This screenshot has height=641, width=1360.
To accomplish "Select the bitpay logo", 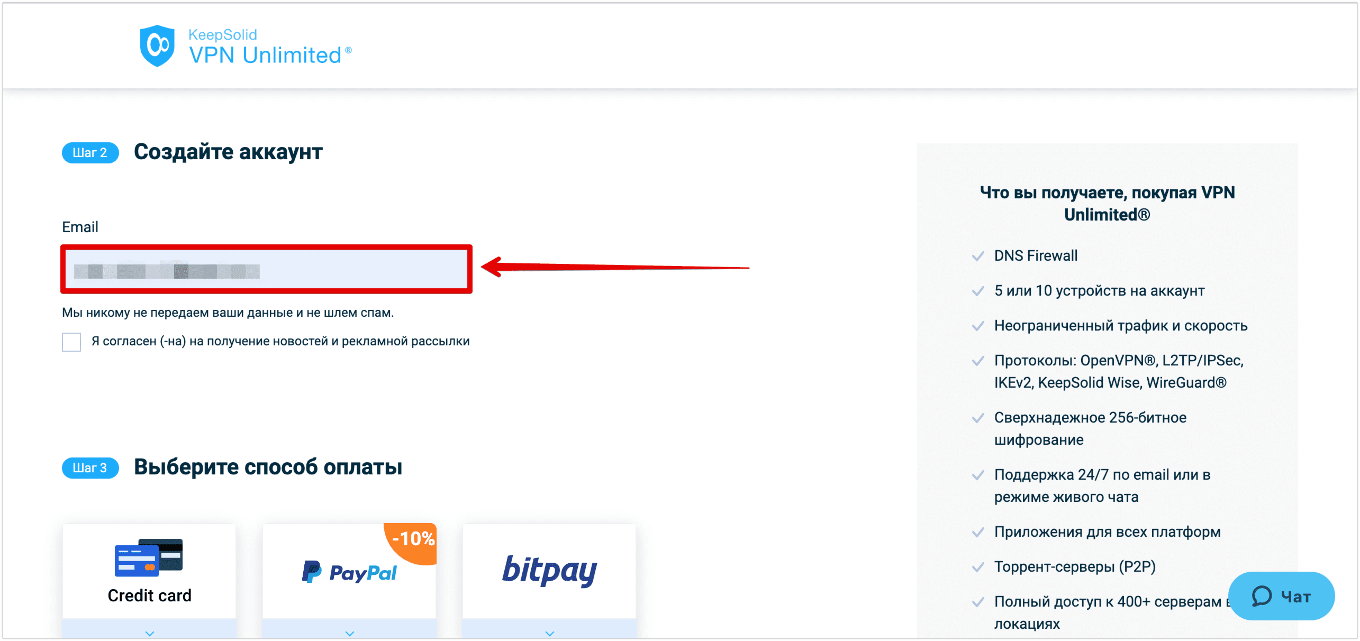I will coord(549,571).
